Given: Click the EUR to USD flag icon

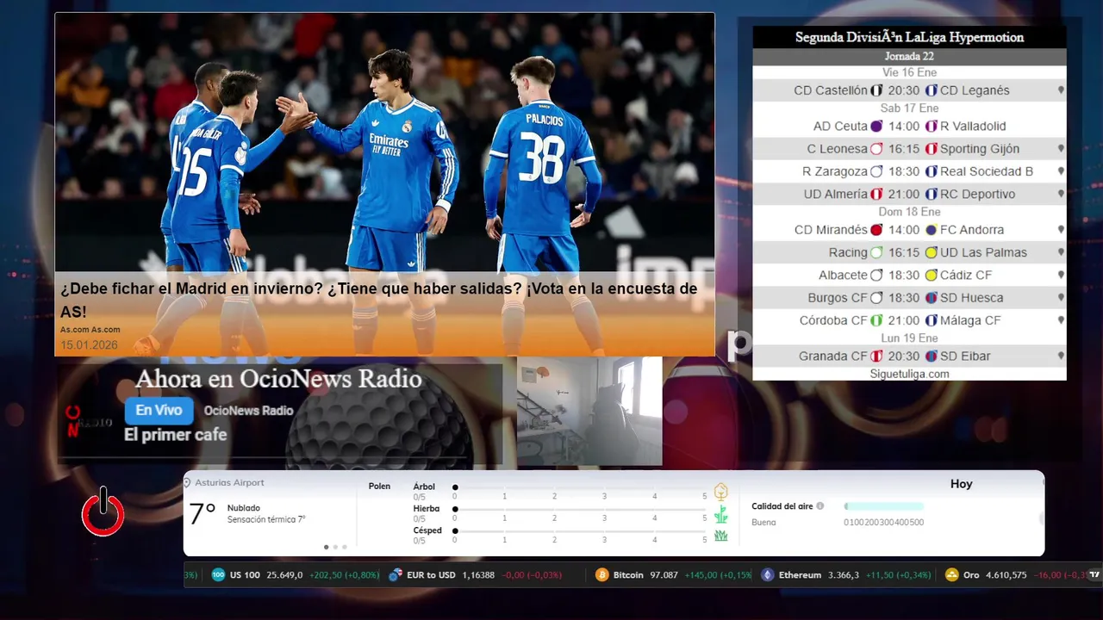Looking at the screenshot, I should coord(396,575).
